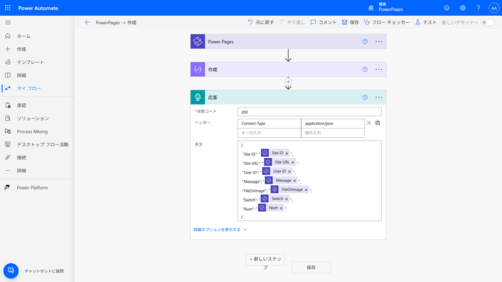
Task: Collapse the left navigation hamburger menu
Action: pos(8,22)
